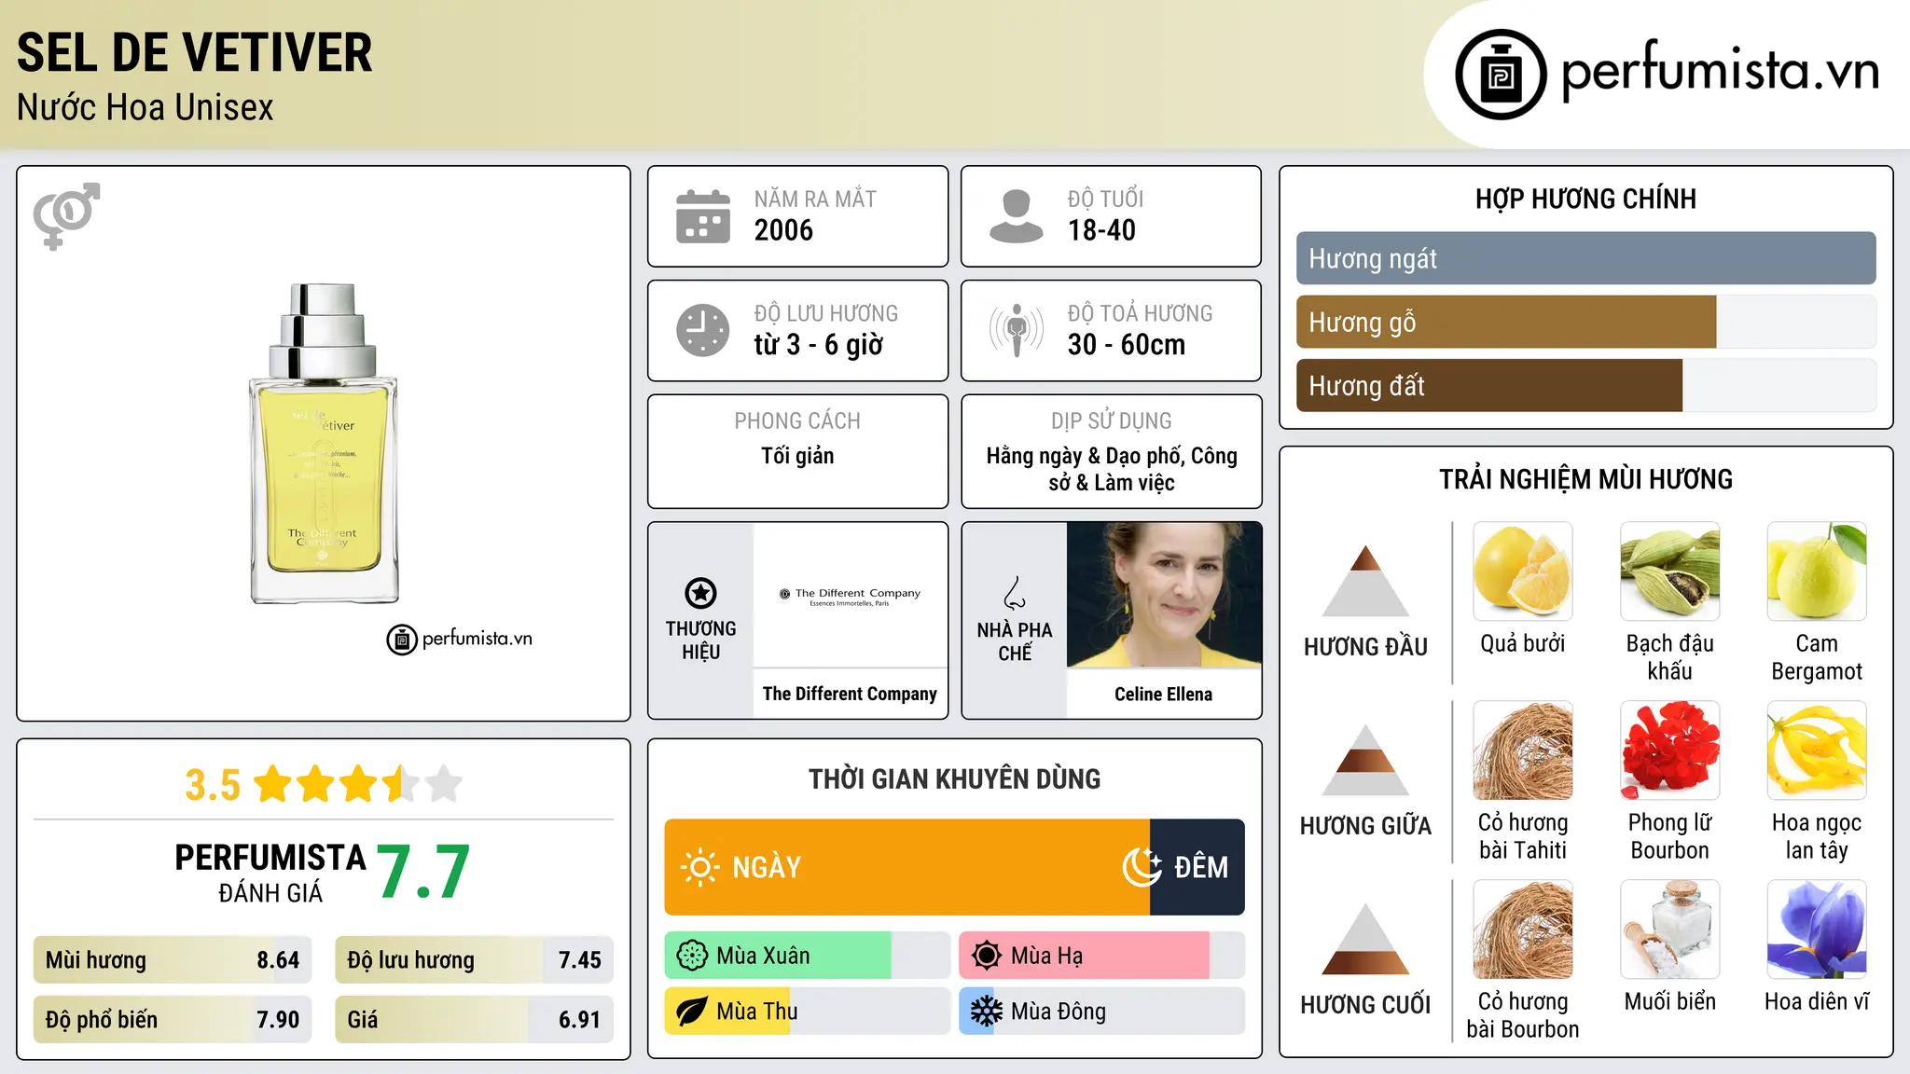This screenshot has height=1074, width=1910.
Task: Click the Hương gỗ accord bar
Action: [1585, 322]
